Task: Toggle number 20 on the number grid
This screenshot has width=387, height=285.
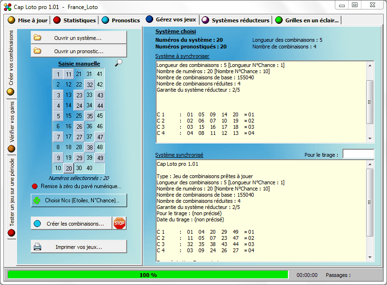Action: [x=69, y=168]
